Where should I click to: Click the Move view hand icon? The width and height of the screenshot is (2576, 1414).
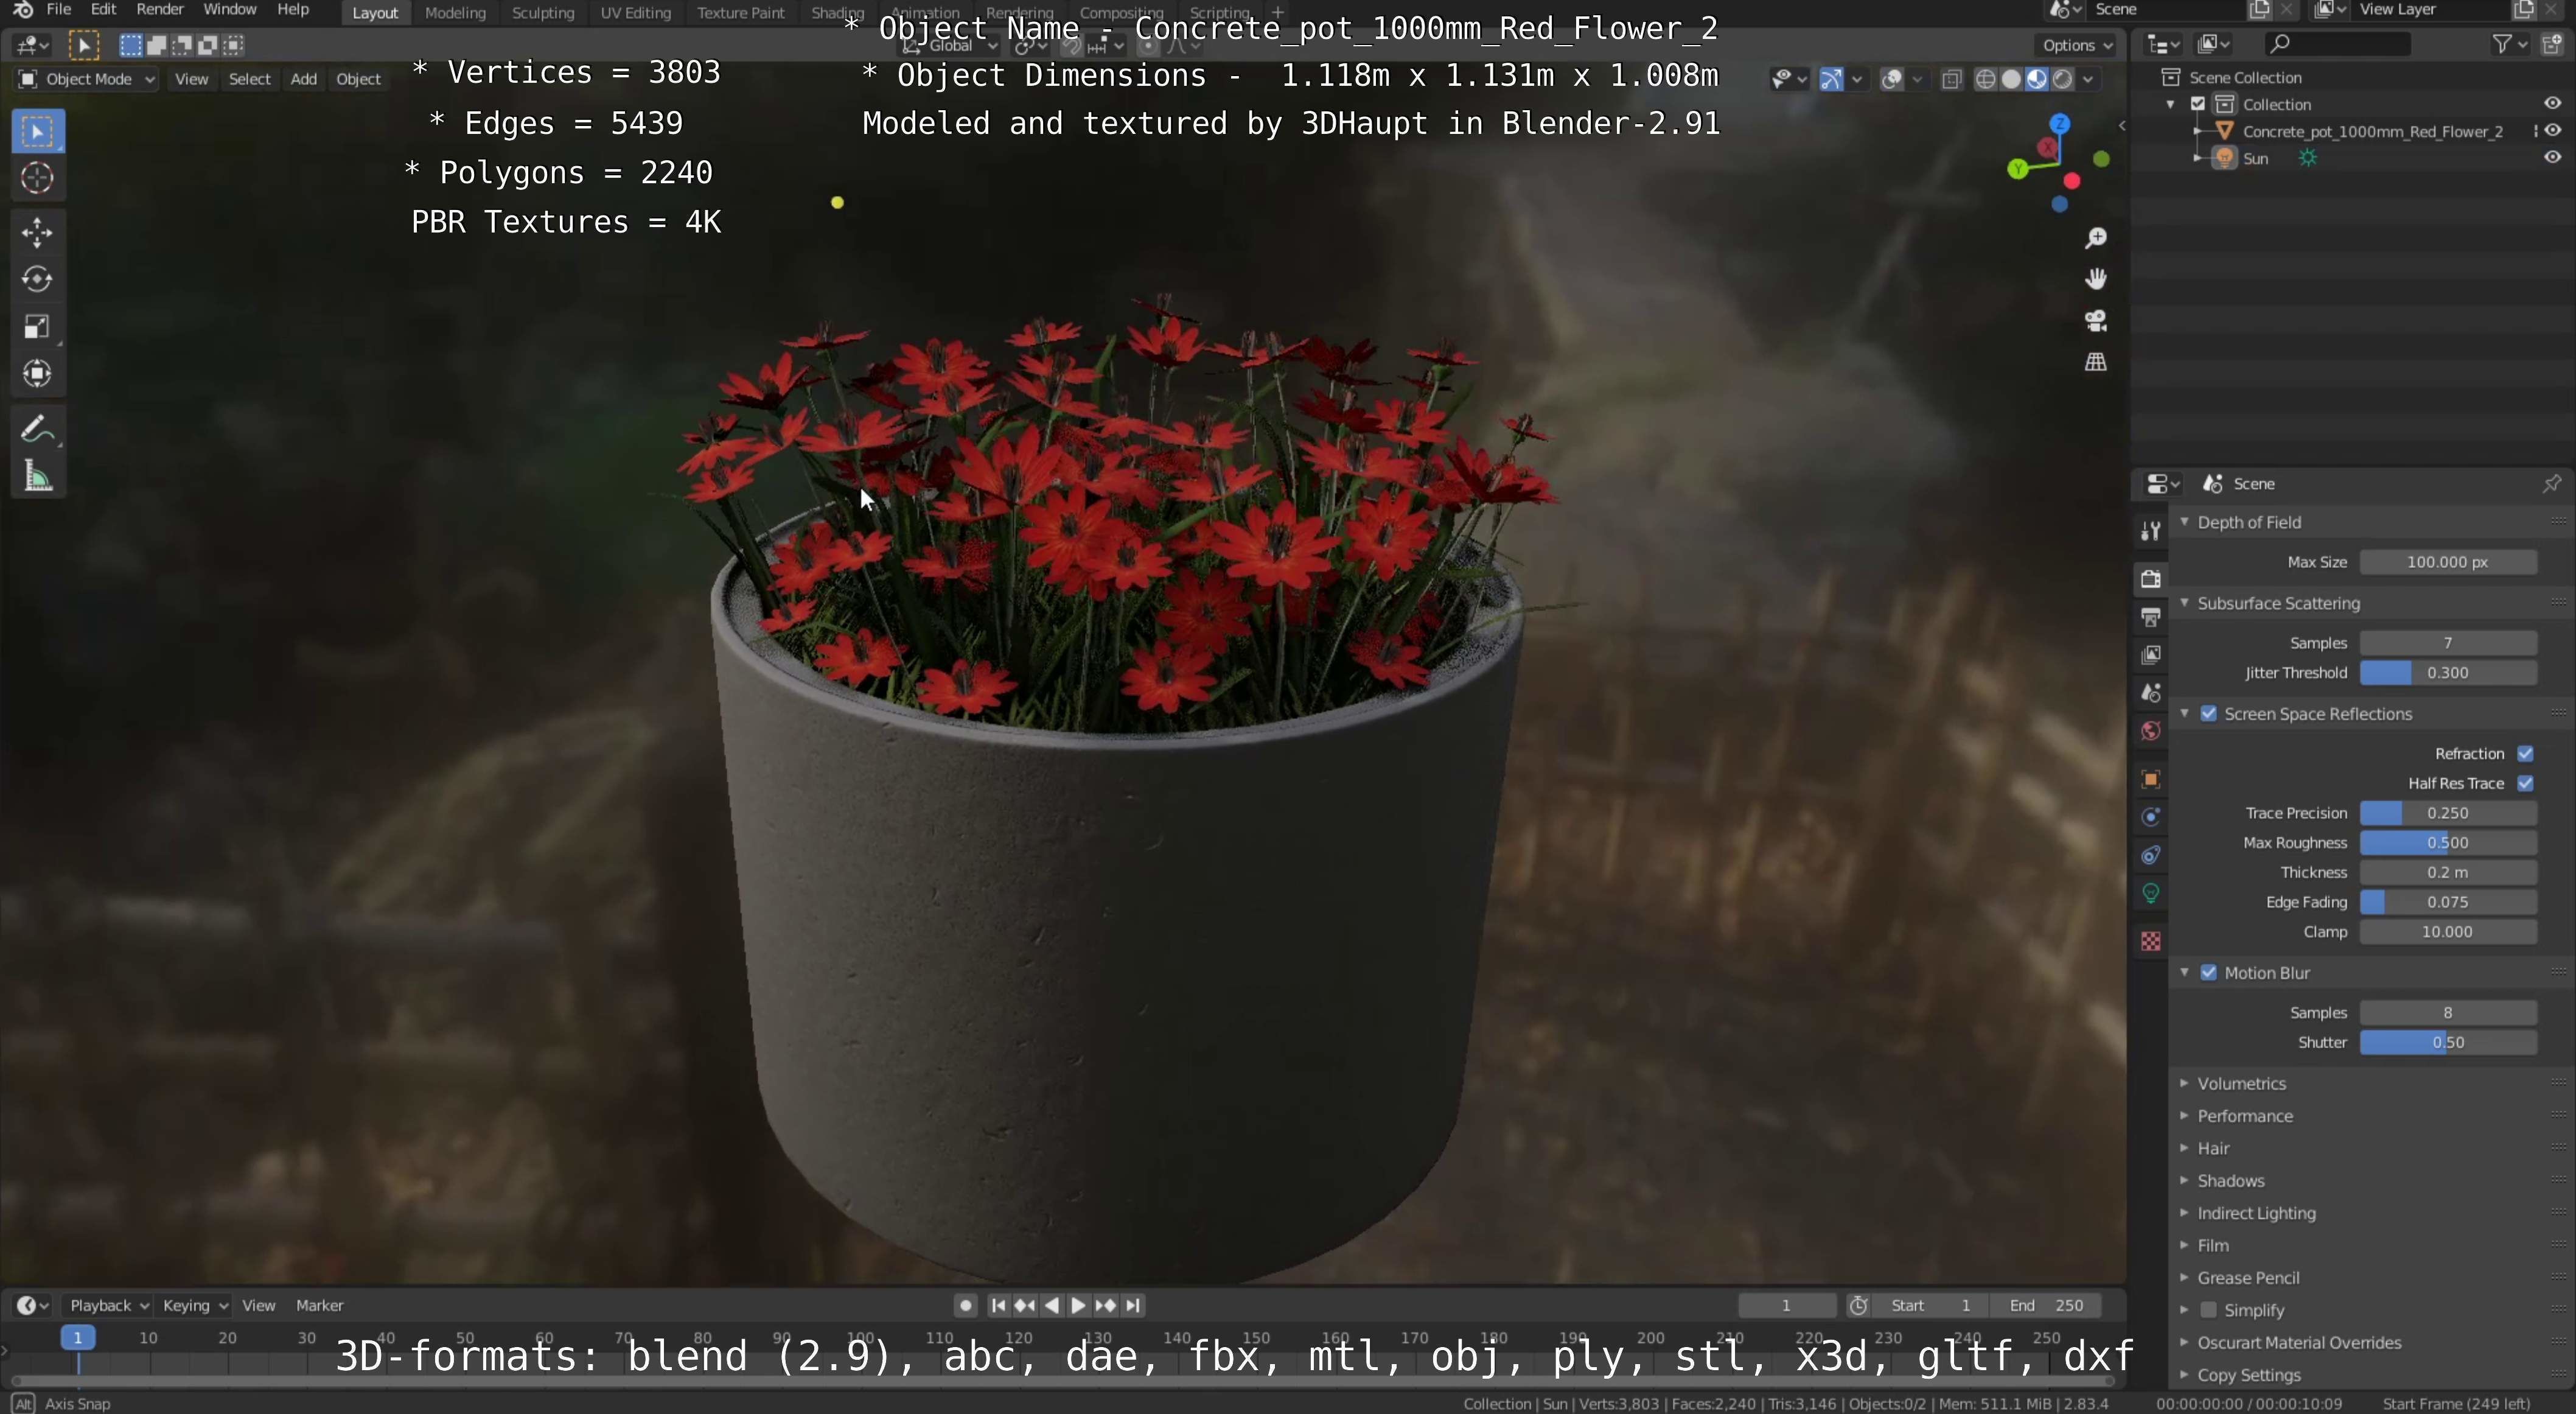2095,279
